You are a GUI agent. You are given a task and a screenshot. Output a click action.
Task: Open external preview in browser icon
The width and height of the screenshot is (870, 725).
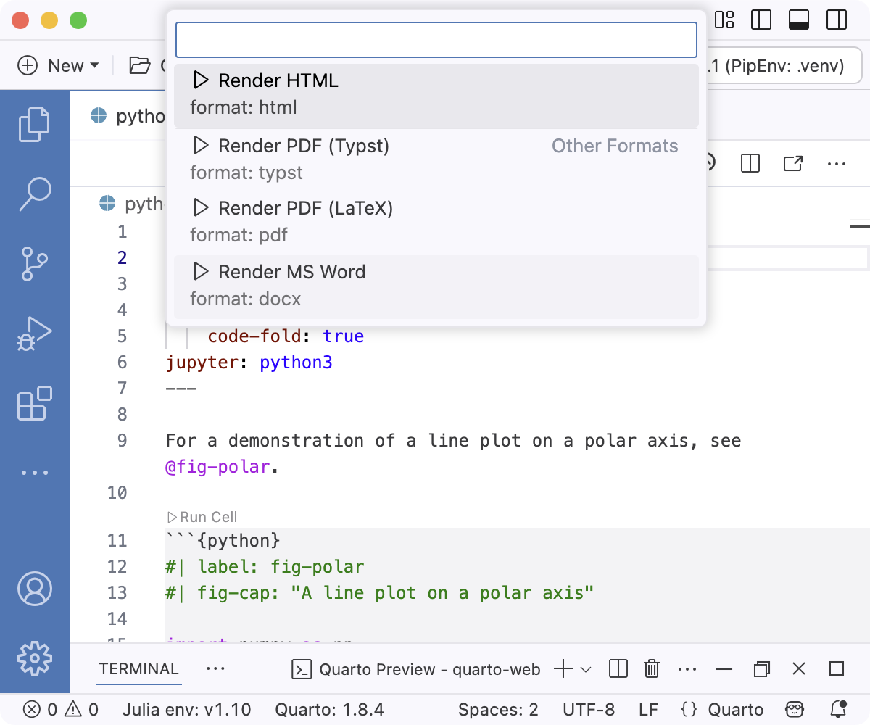point(793,164)
